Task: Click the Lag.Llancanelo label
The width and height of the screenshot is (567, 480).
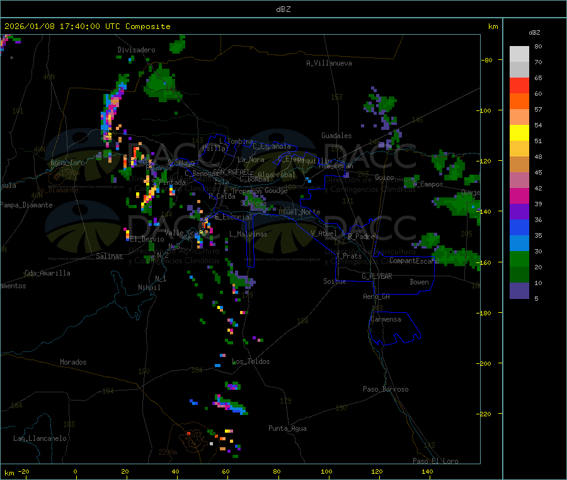Action: (x=40, y=438)
